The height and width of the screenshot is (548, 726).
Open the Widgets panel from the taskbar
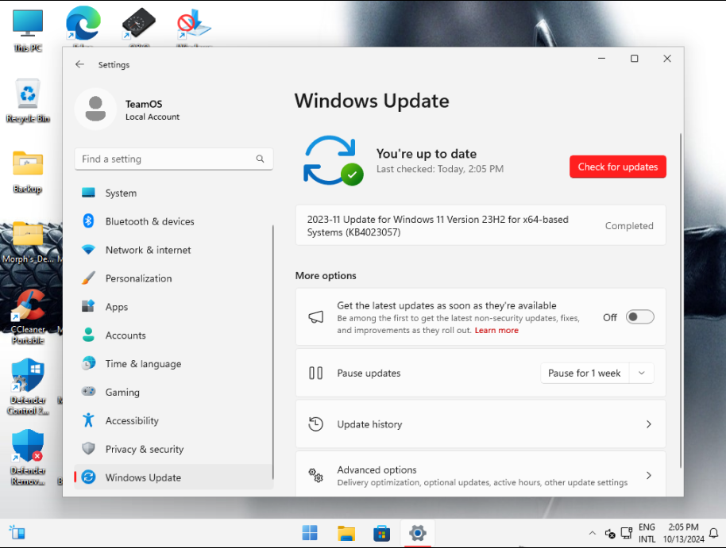pyautogui.click(x=17, y=533)
